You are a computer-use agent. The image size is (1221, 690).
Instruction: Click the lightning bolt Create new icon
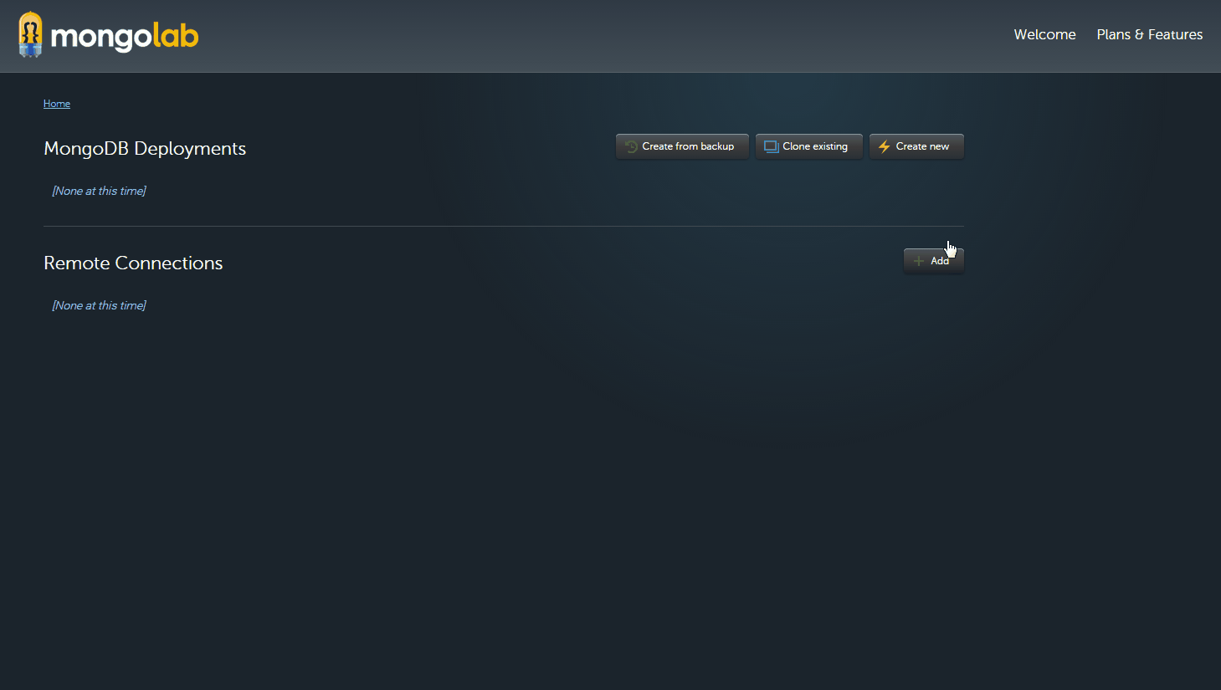click(884, 146)
